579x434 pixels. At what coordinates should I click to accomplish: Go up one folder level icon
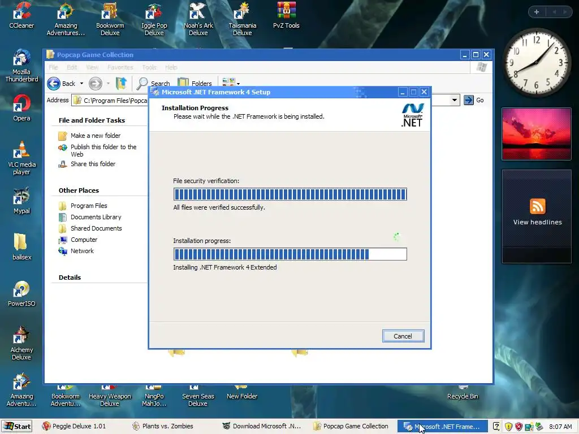[x=121, y=84]
